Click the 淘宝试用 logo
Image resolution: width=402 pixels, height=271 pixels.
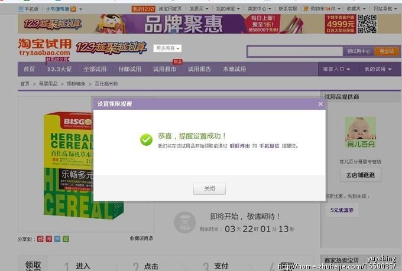(x=44, y=47)
